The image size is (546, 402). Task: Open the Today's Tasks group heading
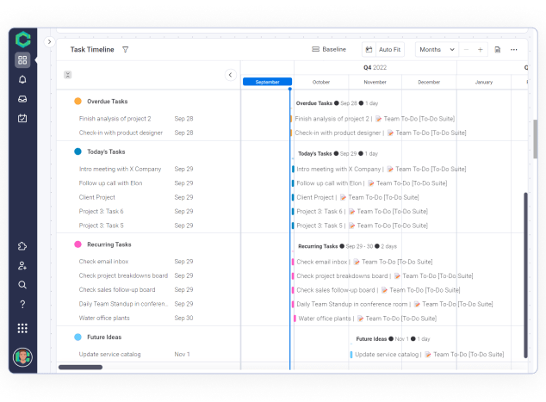(x=106, y=152)
